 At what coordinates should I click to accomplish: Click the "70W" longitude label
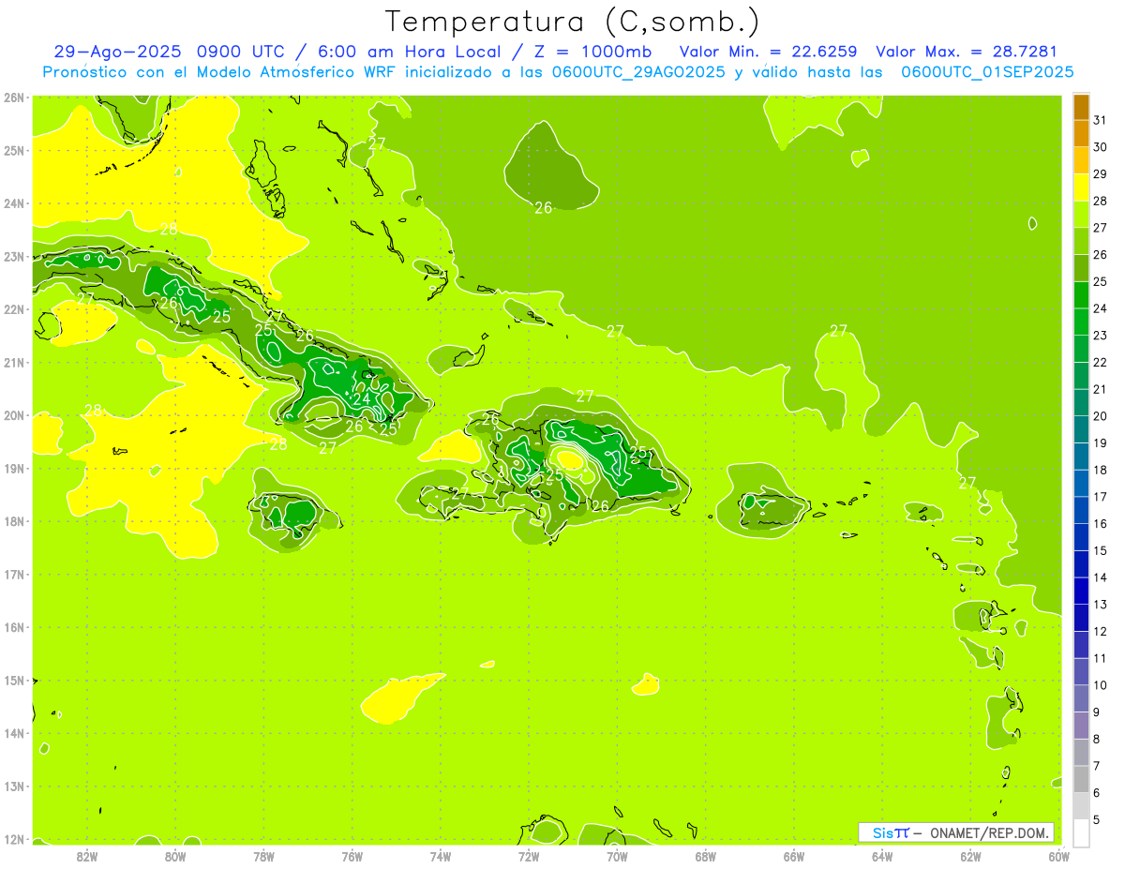[x=617, y=856]
